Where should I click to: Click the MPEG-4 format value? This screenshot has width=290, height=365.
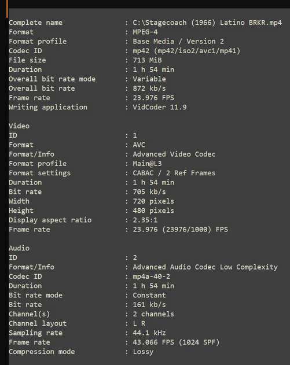point(145,32)
